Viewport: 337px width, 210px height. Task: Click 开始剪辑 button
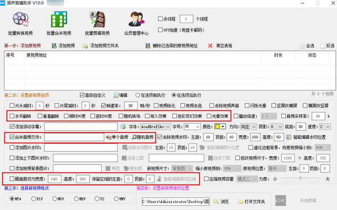[x=308, y=201]
